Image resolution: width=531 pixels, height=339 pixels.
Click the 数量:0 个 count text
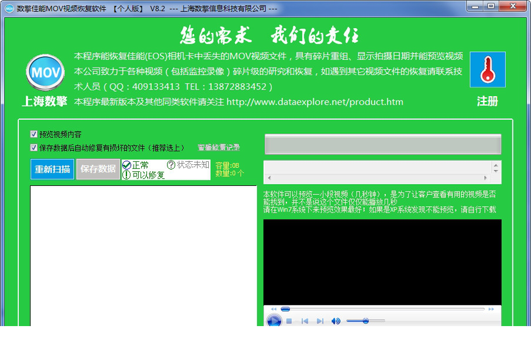229,173
